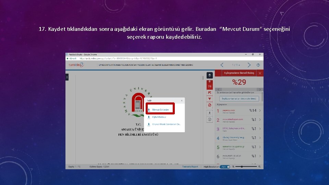The height and width of the screenshot is (185, 329).
Task: Choose the Dijital Makbuz download option
Action: click(159, 117)
